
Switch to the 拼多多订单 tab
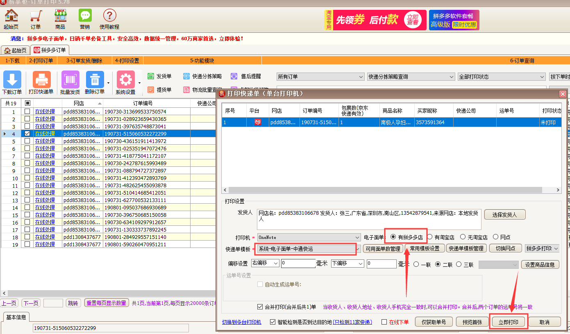coord(50,50)
